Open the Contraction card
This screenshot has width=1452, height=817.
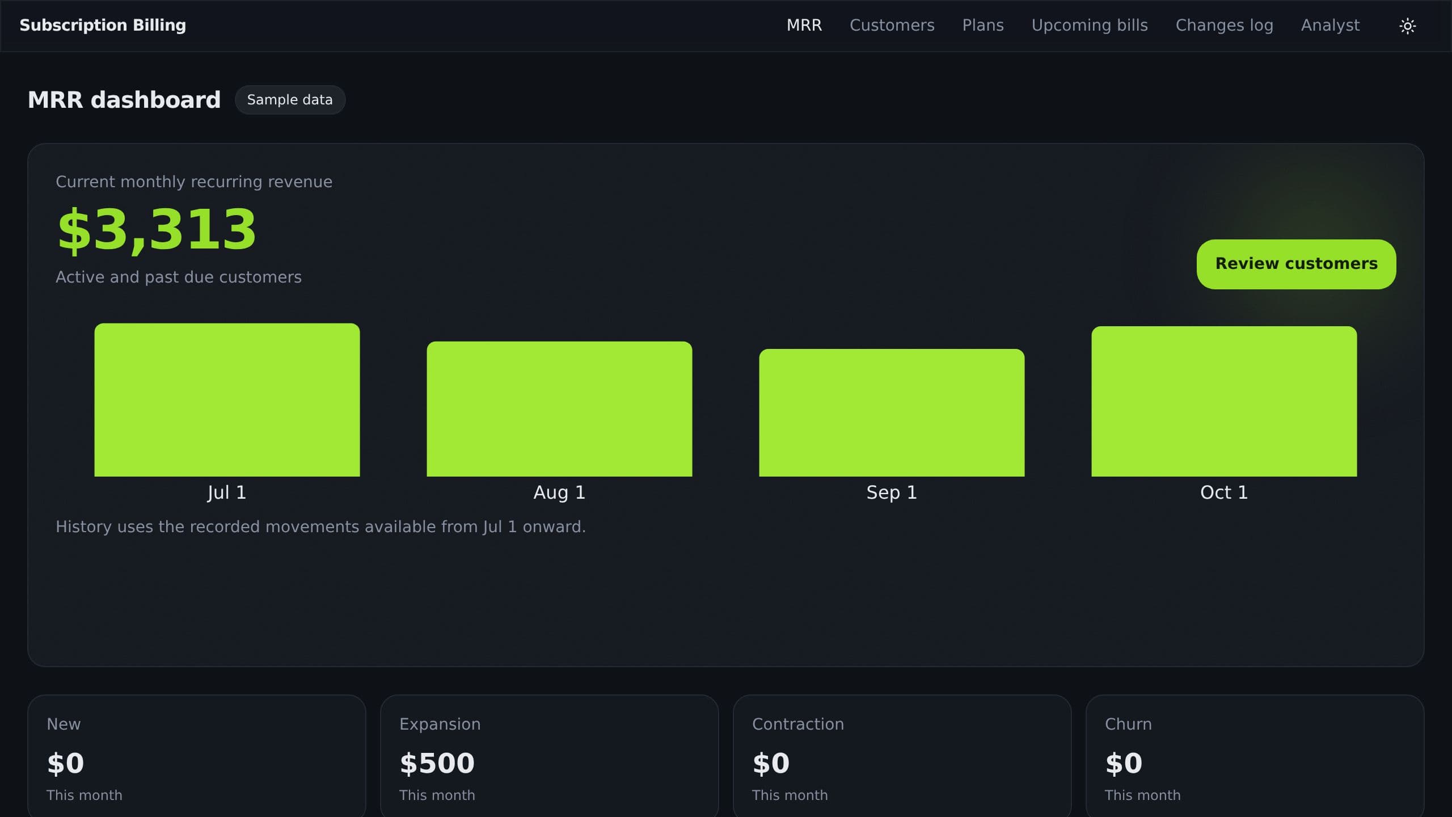902,756
